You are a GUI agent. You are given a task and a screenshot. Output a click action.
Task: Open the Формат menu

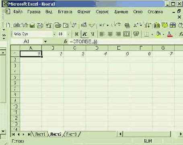point(84,12)
